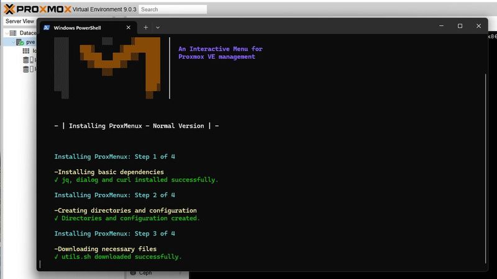Click the ProxMenux ASCII logo
The height and width of the screenshot is (279, 497).
(x=107, y=68)
